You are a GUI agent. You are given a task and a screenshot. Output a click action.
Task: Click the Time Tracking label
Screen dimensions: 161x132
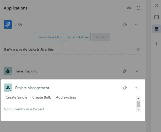point(26,71)
